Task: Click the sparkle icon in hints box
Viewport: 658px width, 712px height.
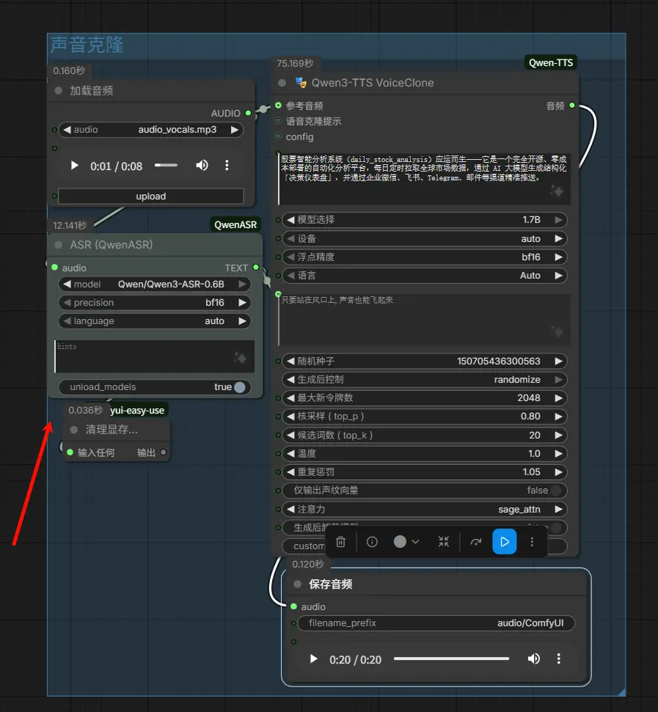Action: tap(239, 358)
